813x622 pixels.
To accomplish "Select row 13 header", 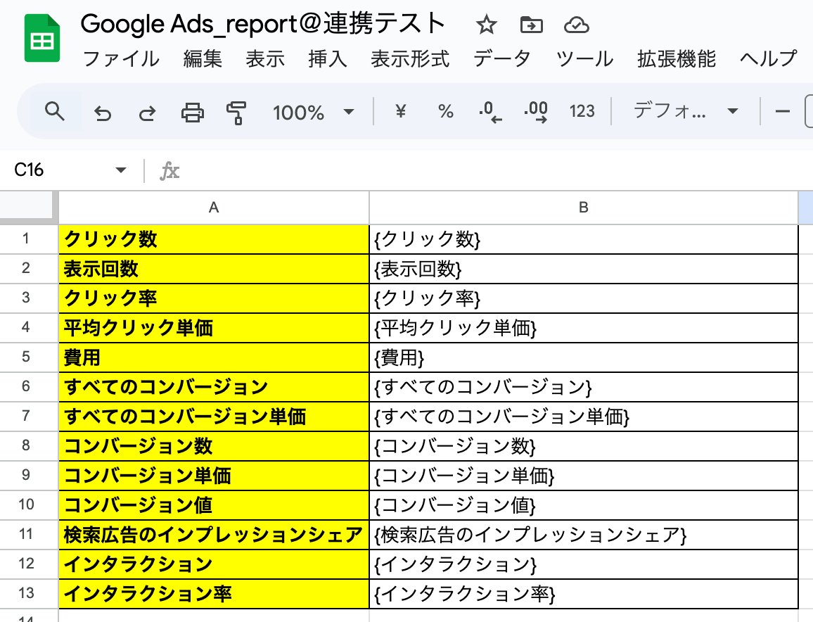I will (x=26, y=593).
